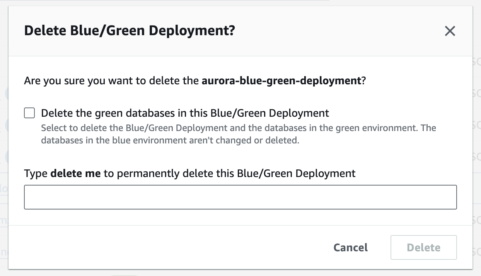The width and height of the screenshot is (481, 276).
Task: Click the X in the top-right corner
Action: [450, 31]
